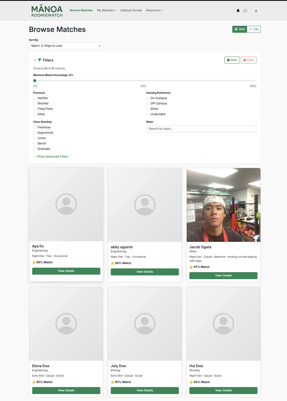This screenshot has height=401, width=287.
Task: Check the She/Her pronoun filter
Action: click(x=35, y=104)
